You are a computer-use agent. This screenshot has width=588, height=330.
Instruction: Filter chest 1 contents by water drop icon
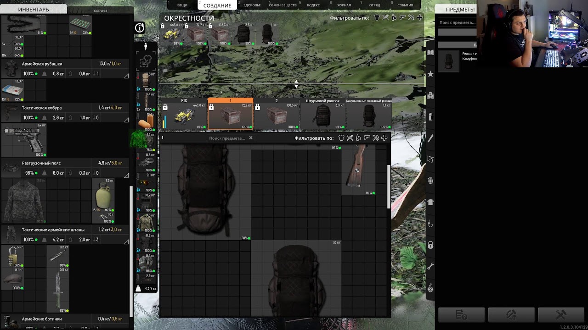pos(358,138)
